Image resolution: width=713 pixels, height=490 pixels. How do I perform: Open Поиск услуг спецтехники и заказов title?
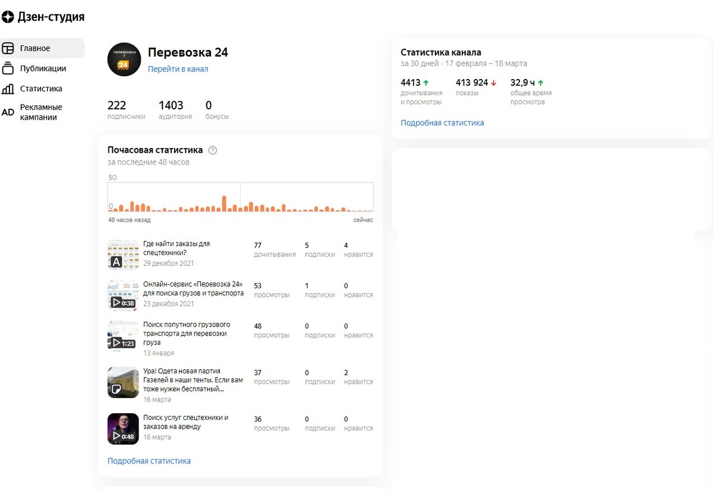coord(185,422)
